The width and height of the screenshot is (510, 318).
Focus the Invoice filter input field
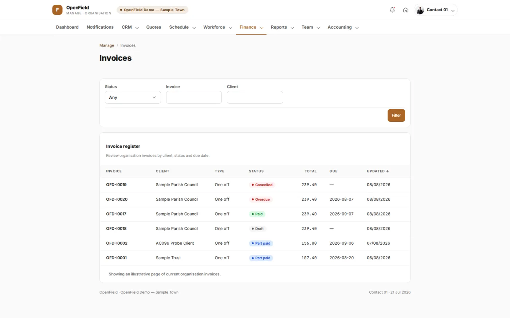click(x=194, y=97)
